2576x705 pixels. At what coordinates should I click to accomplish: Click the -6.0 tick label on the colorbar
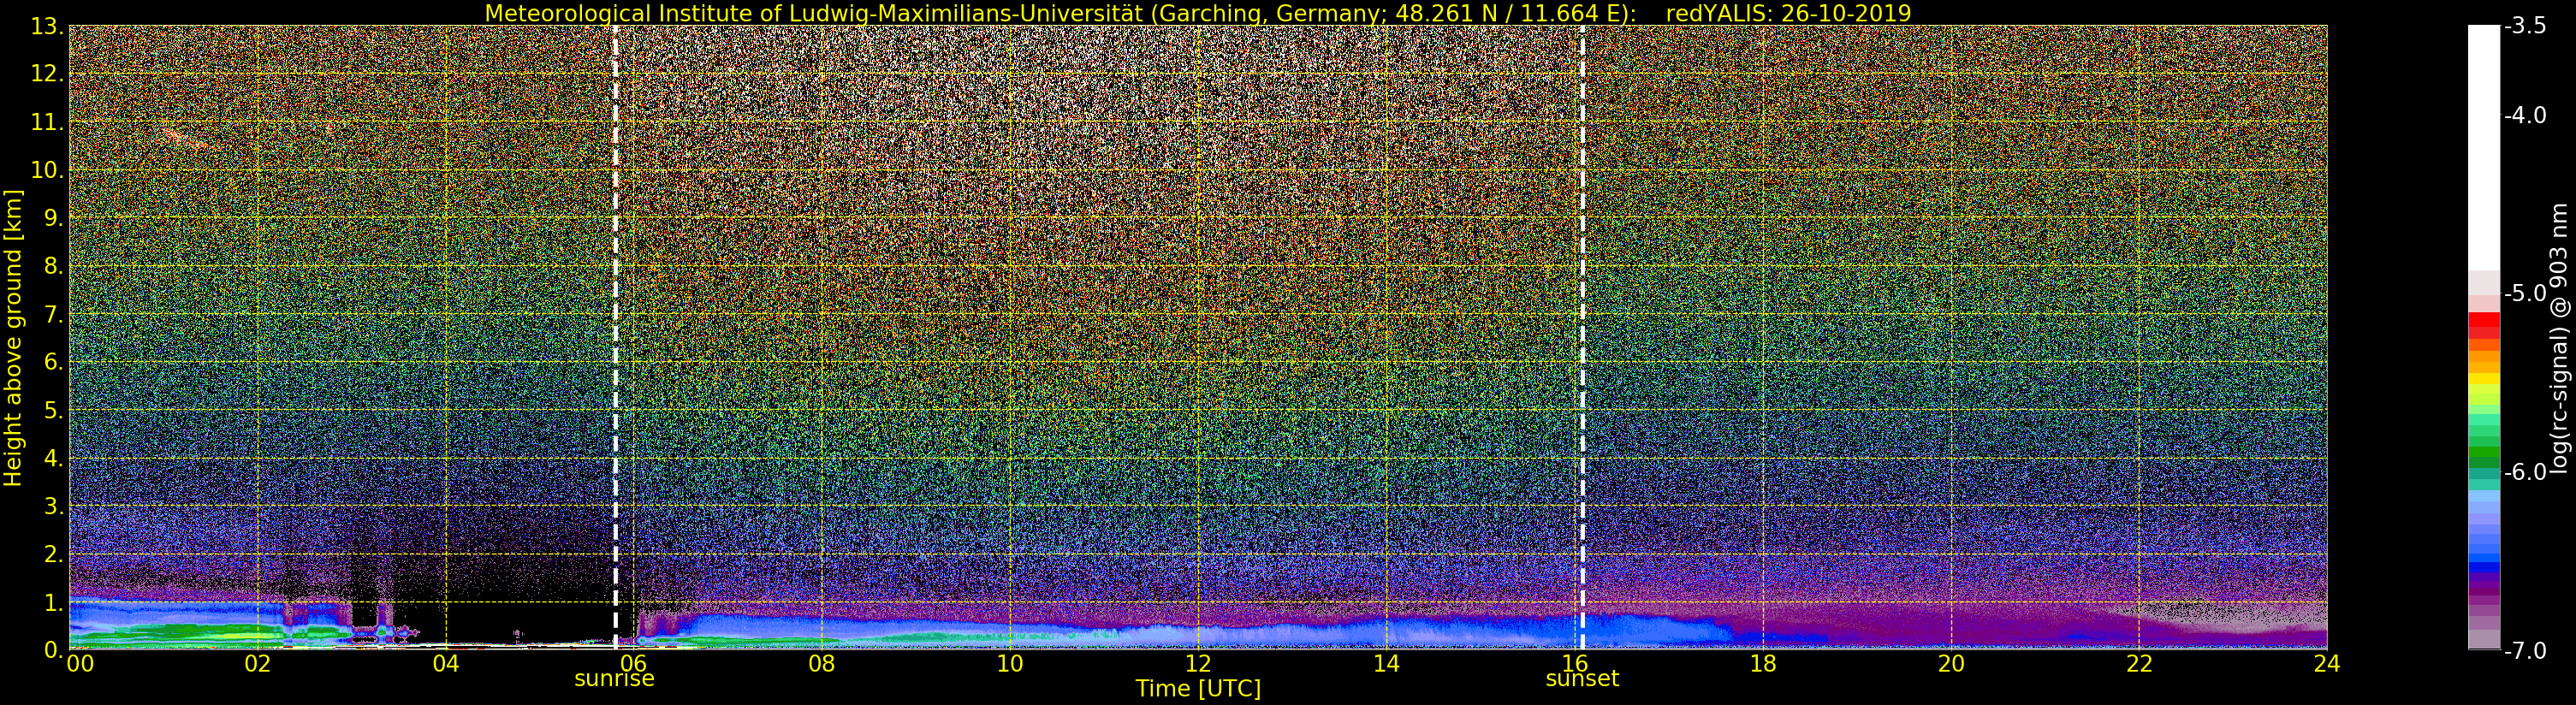click(x=2526, y=472)
